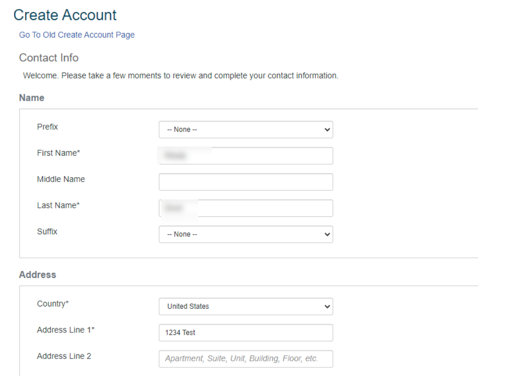Click the Address Line 1 field containing 1234 Test

click(x=245, y=332)
